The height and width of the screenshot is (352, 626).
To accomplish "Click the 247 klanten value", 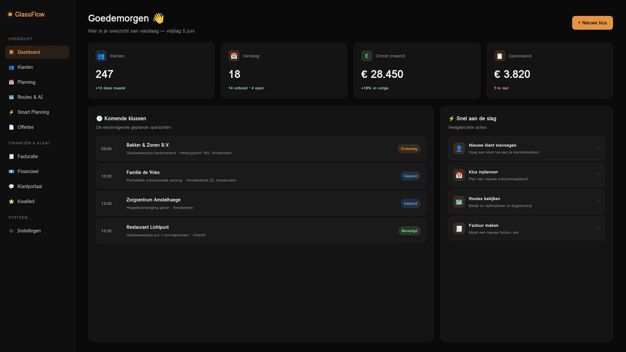I will 105,74.
